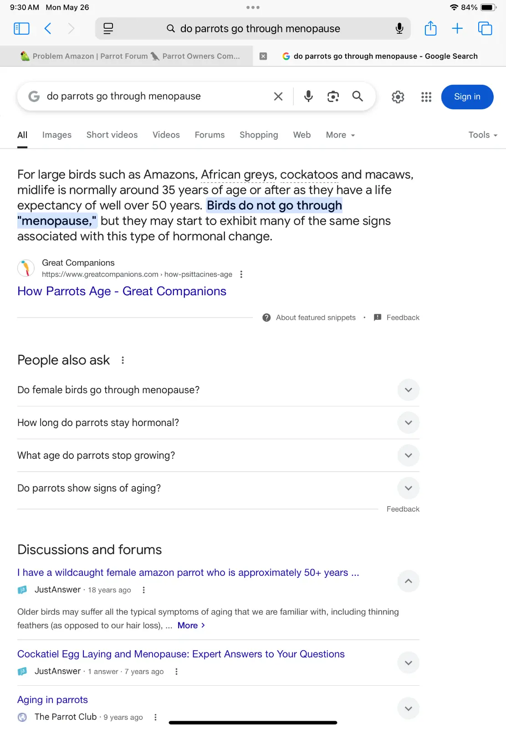Expand "How long do parrots stay hormonal?"
Viewport: 506px width, 729px height.
coord(408,423)
